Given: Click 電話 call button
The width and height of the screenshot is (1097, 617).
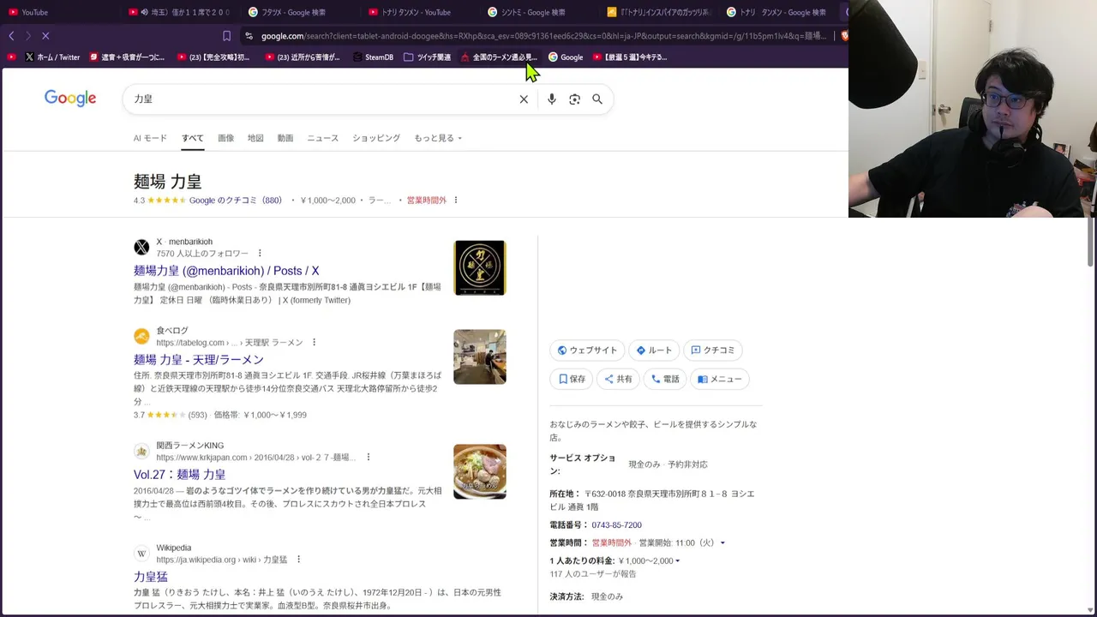Looking at the screenshot, I should [665, 379].
